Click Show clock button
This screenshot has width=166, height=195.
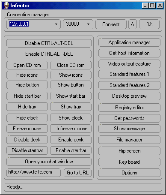[71, 118]
